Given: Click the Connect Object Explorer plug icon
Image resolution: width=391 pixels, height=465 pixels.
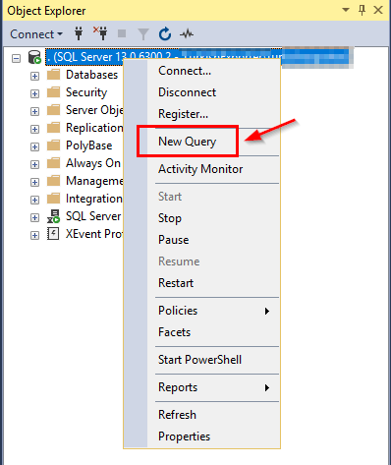Looking at the screenshot, I should pos(79,33).
